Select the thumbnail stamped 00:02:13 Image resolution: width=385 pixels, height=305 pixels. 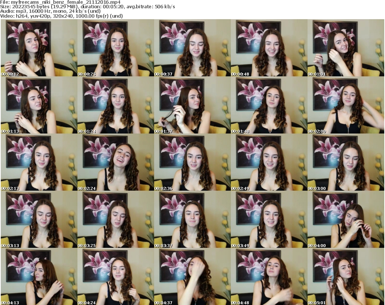[39, 162]
